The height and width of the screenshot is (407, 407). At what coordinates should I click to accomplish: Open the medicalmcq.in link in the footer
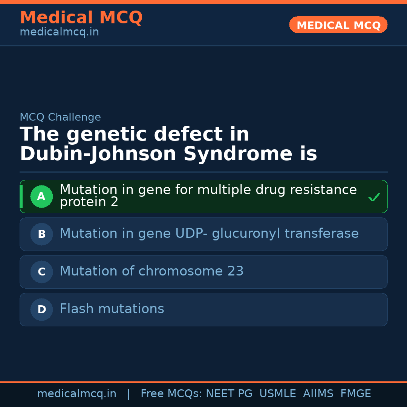pyautogui.click(x=77, y=394)
